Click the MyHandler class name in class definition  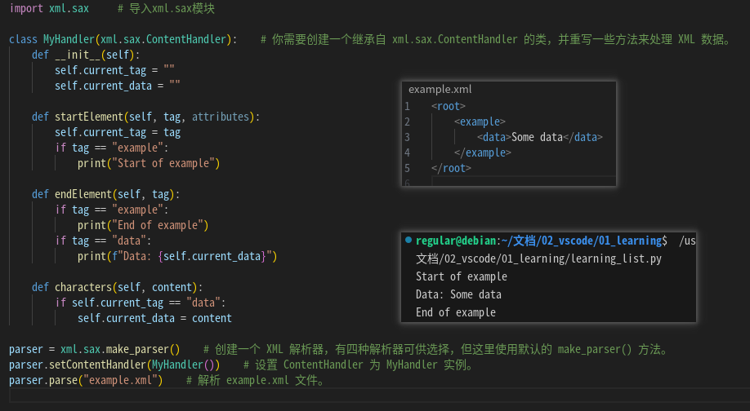69,39
